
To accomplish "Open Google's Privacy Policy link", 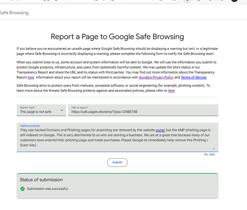I will point(156,78).
